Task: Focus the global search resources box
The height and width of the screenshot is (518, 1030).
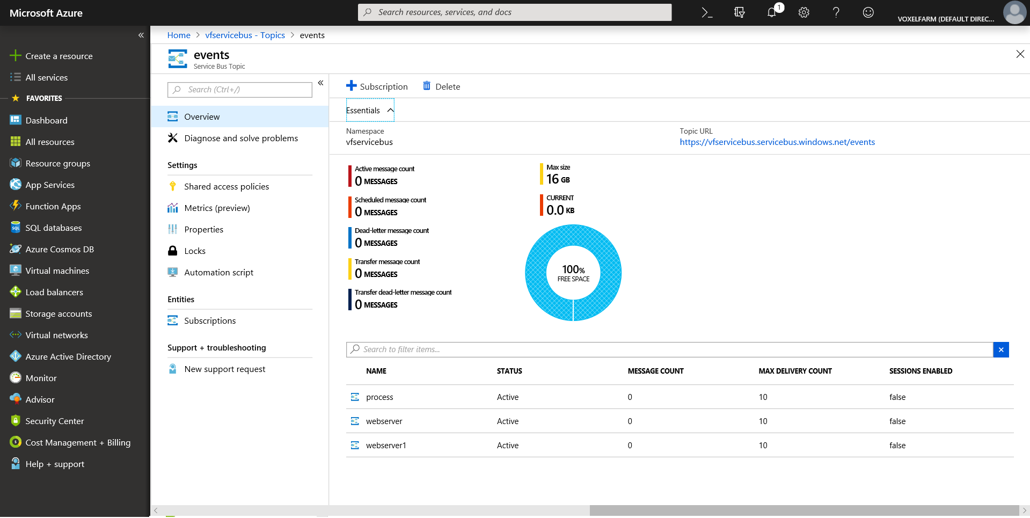Action: (x=515, y=12)
